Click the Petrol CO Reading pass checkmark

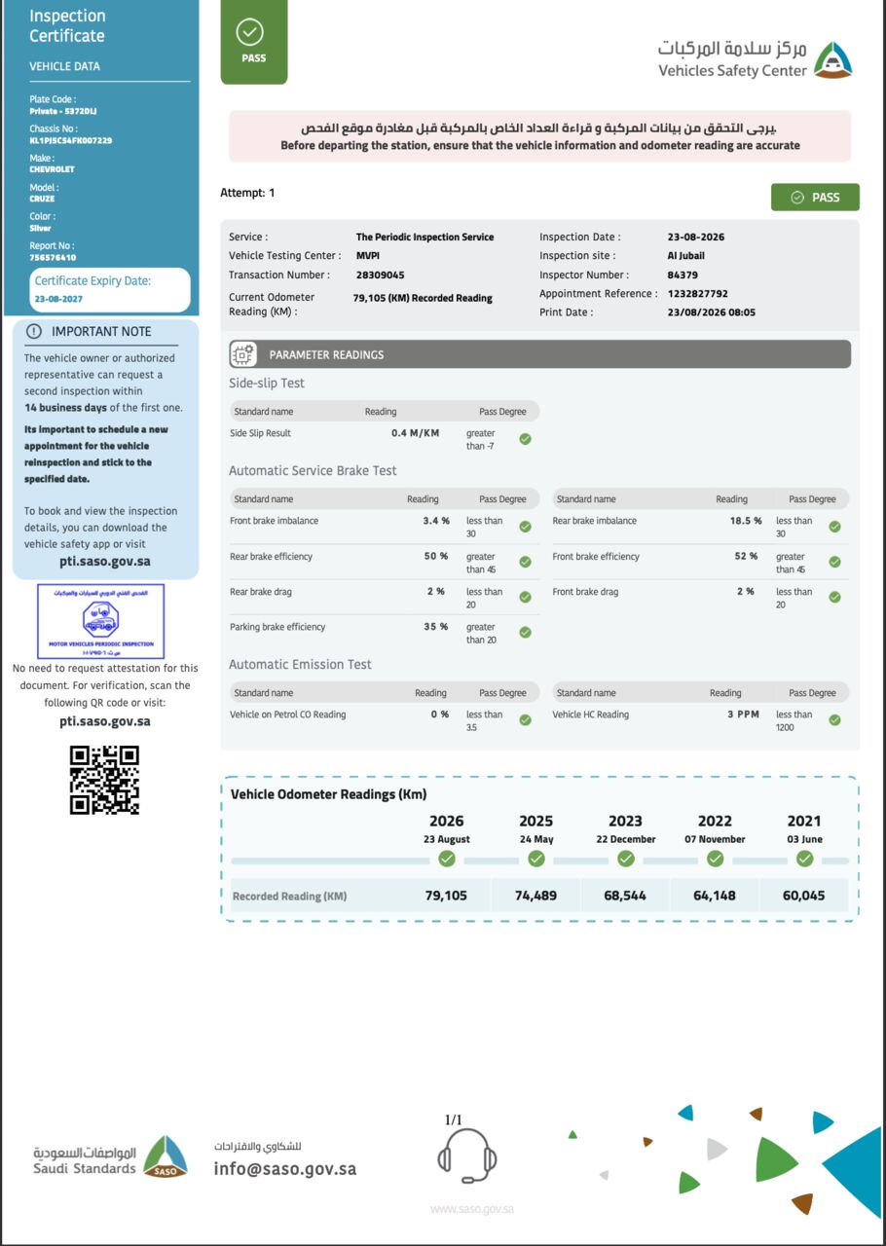click(x=525, y=720)
